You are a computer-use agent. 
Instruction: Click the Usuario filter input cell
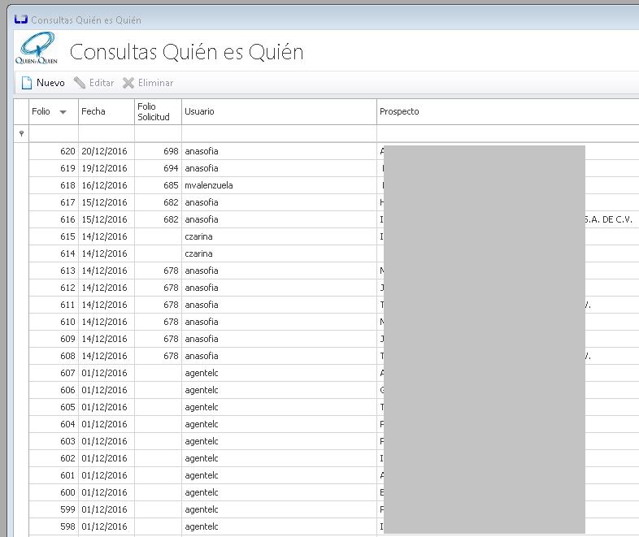click(279, 133)
